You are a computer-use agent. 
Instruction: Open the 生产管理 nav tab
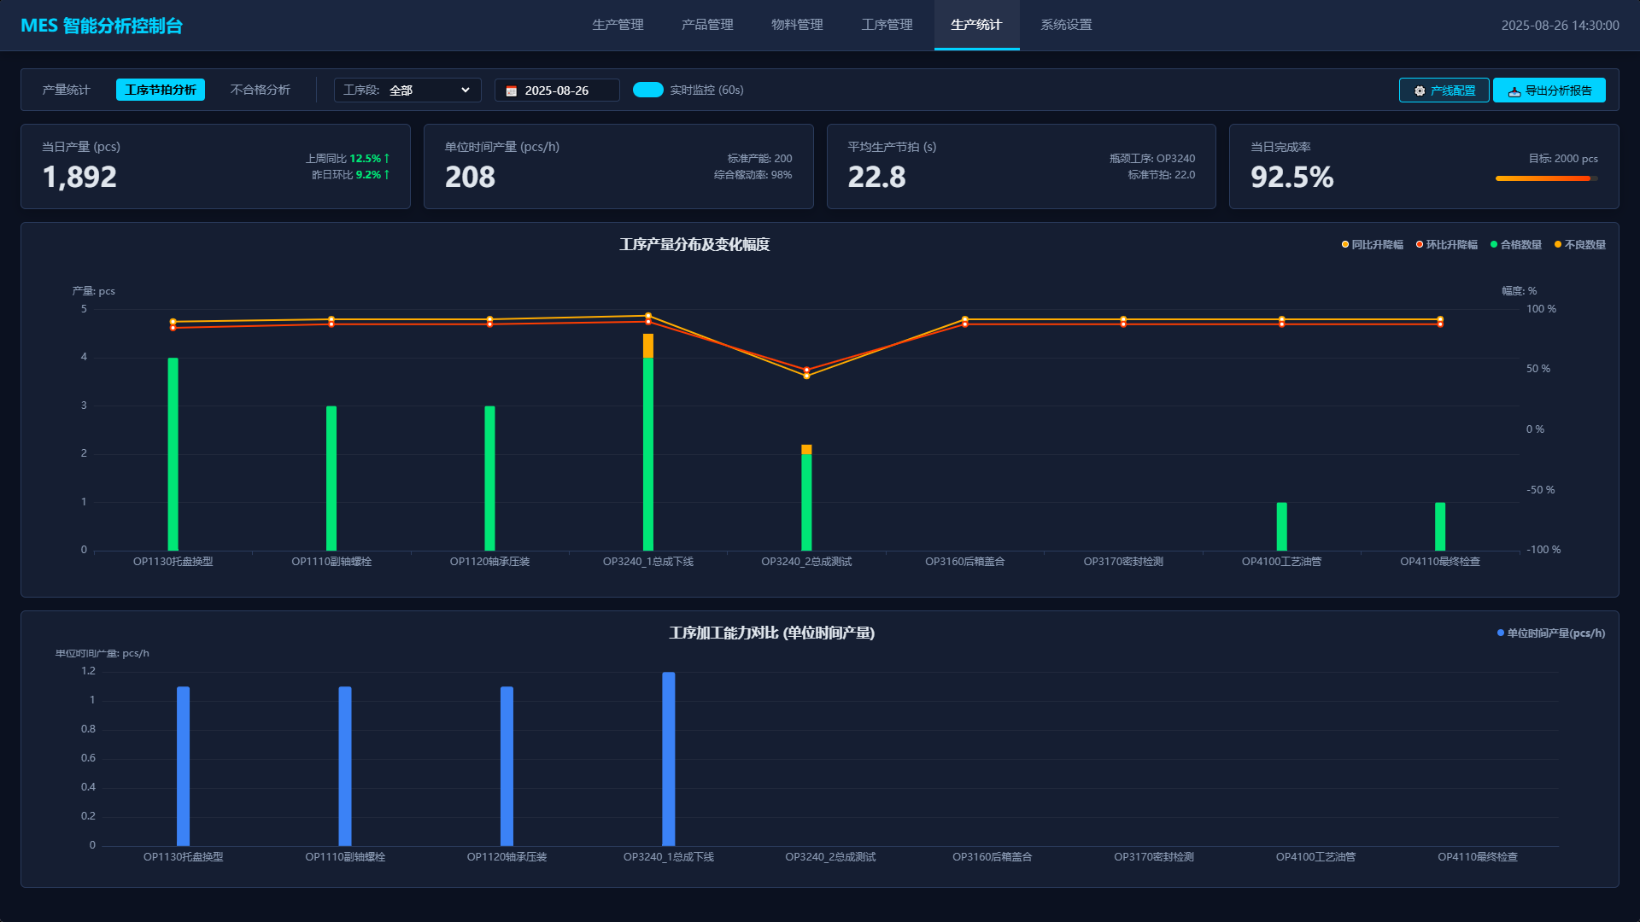[618, 25]
